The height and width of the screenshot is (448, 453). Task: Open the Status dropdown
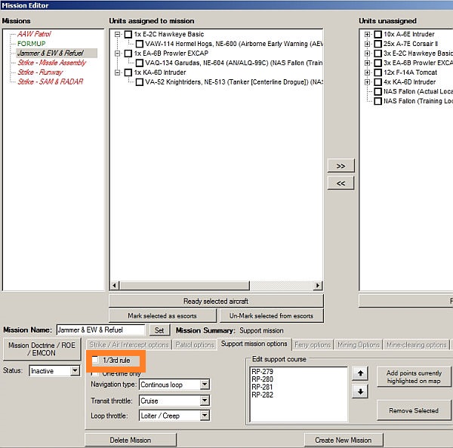tap(75, 370)
